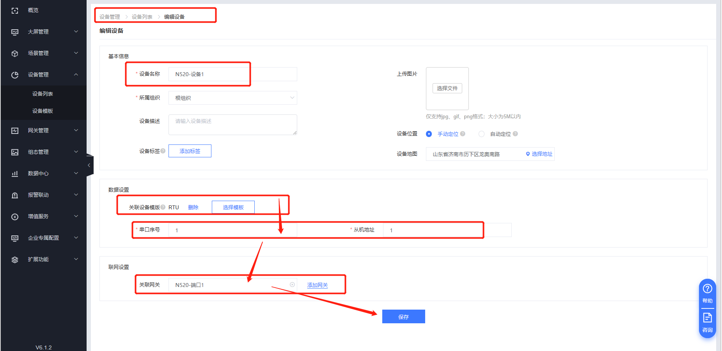The width and height of the screenshot is (722, 351).
Task: Expand the 大屏管理 menu chevron
Action: (76, 32)
